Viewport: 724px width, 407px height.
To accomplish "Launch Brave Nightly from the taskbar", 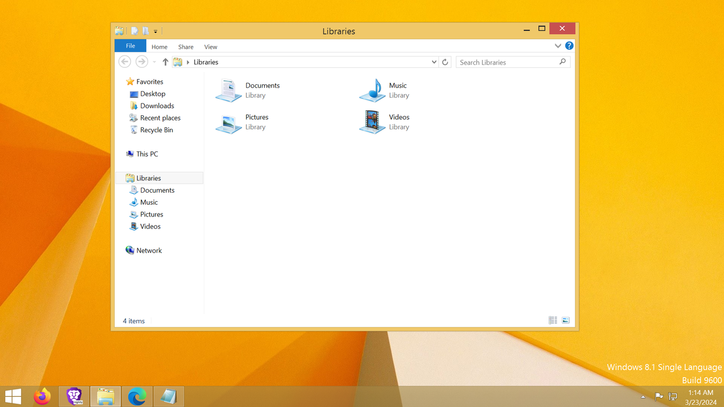I will tap(74, 397).
